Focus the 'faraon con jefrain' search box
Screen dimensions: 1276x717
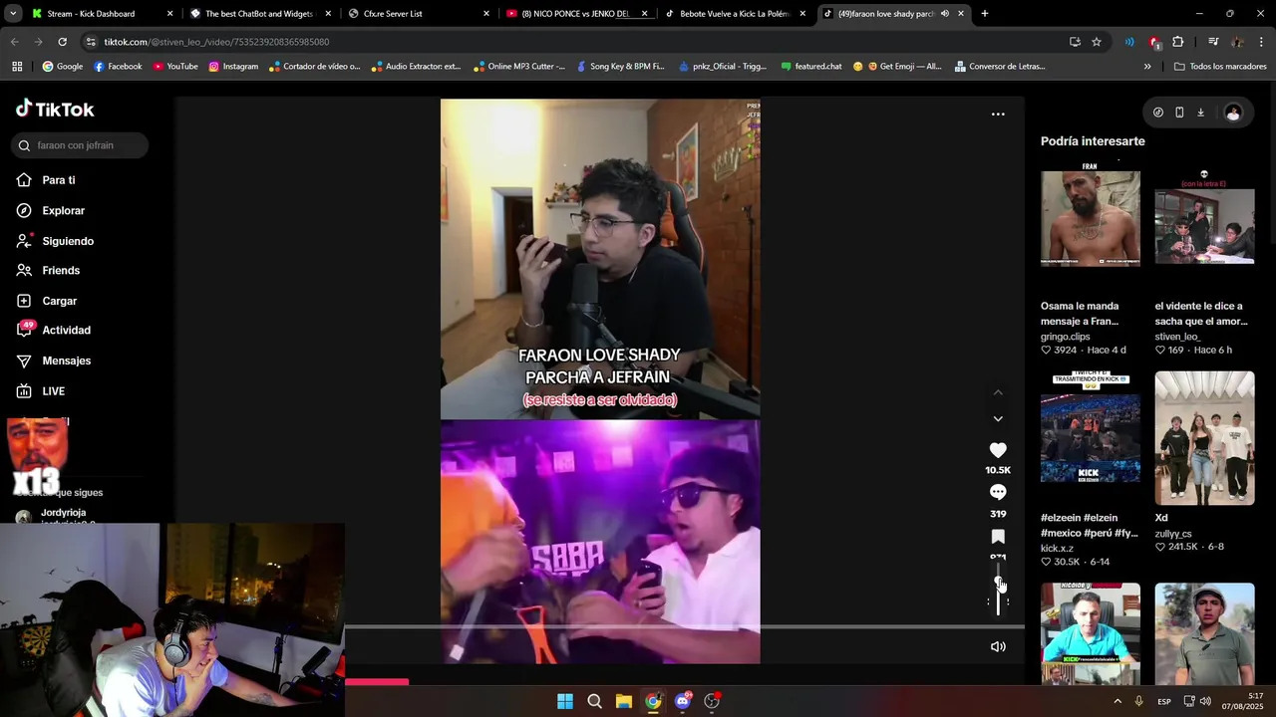(x=80, y=145)
